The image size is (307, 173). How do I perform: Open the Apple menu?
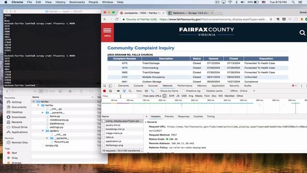[6, 2]
